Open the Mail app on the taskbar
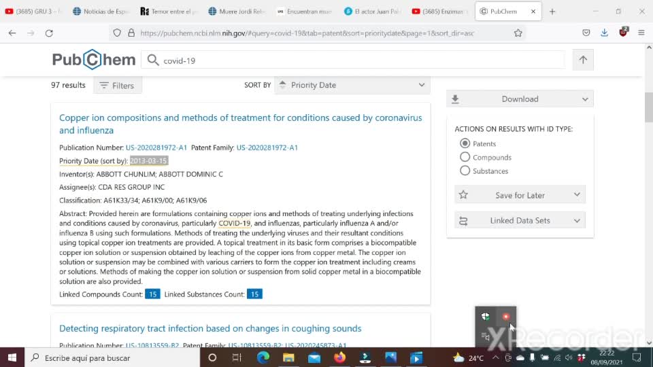 (x=314, y=357)
